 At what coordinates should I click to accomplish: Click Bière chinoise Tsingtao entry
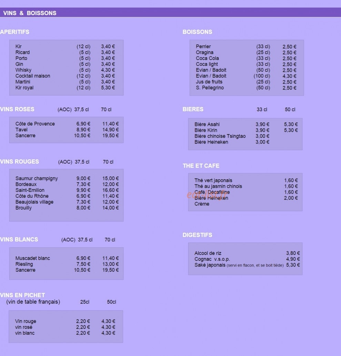click(220, 136)
